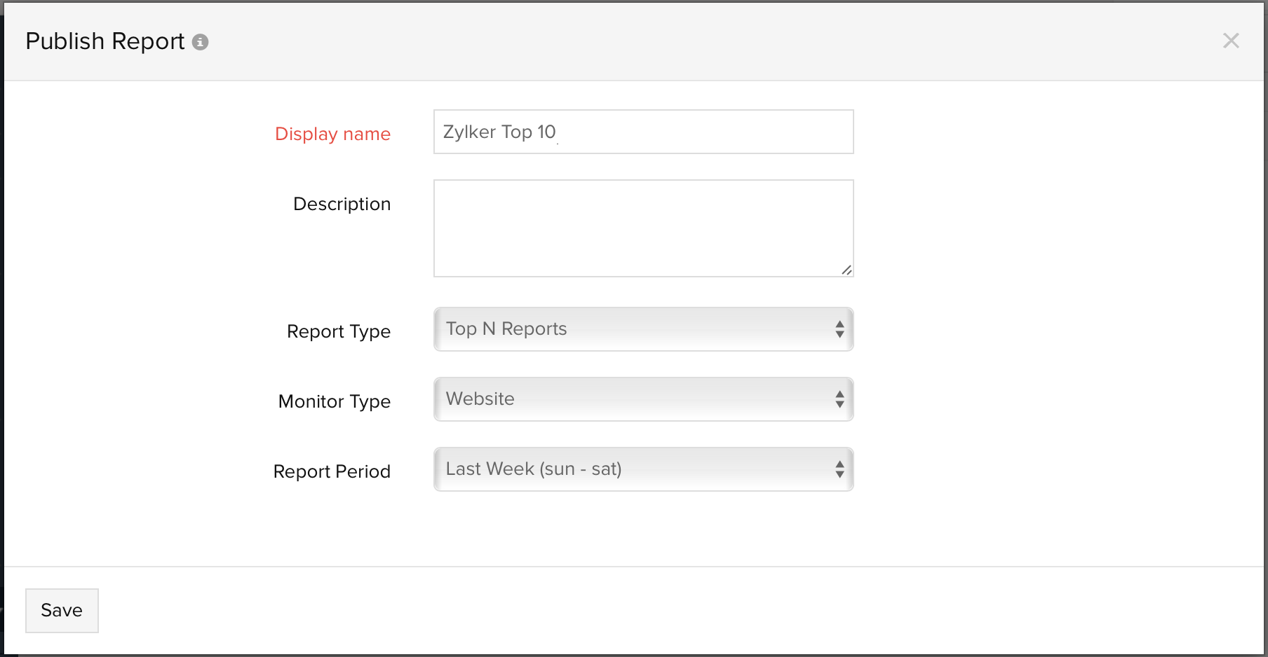This screenshot has width=1268, height=657.
Task: Open the Report Type dropdown showing Top N Reports
Action: point(631,329)
